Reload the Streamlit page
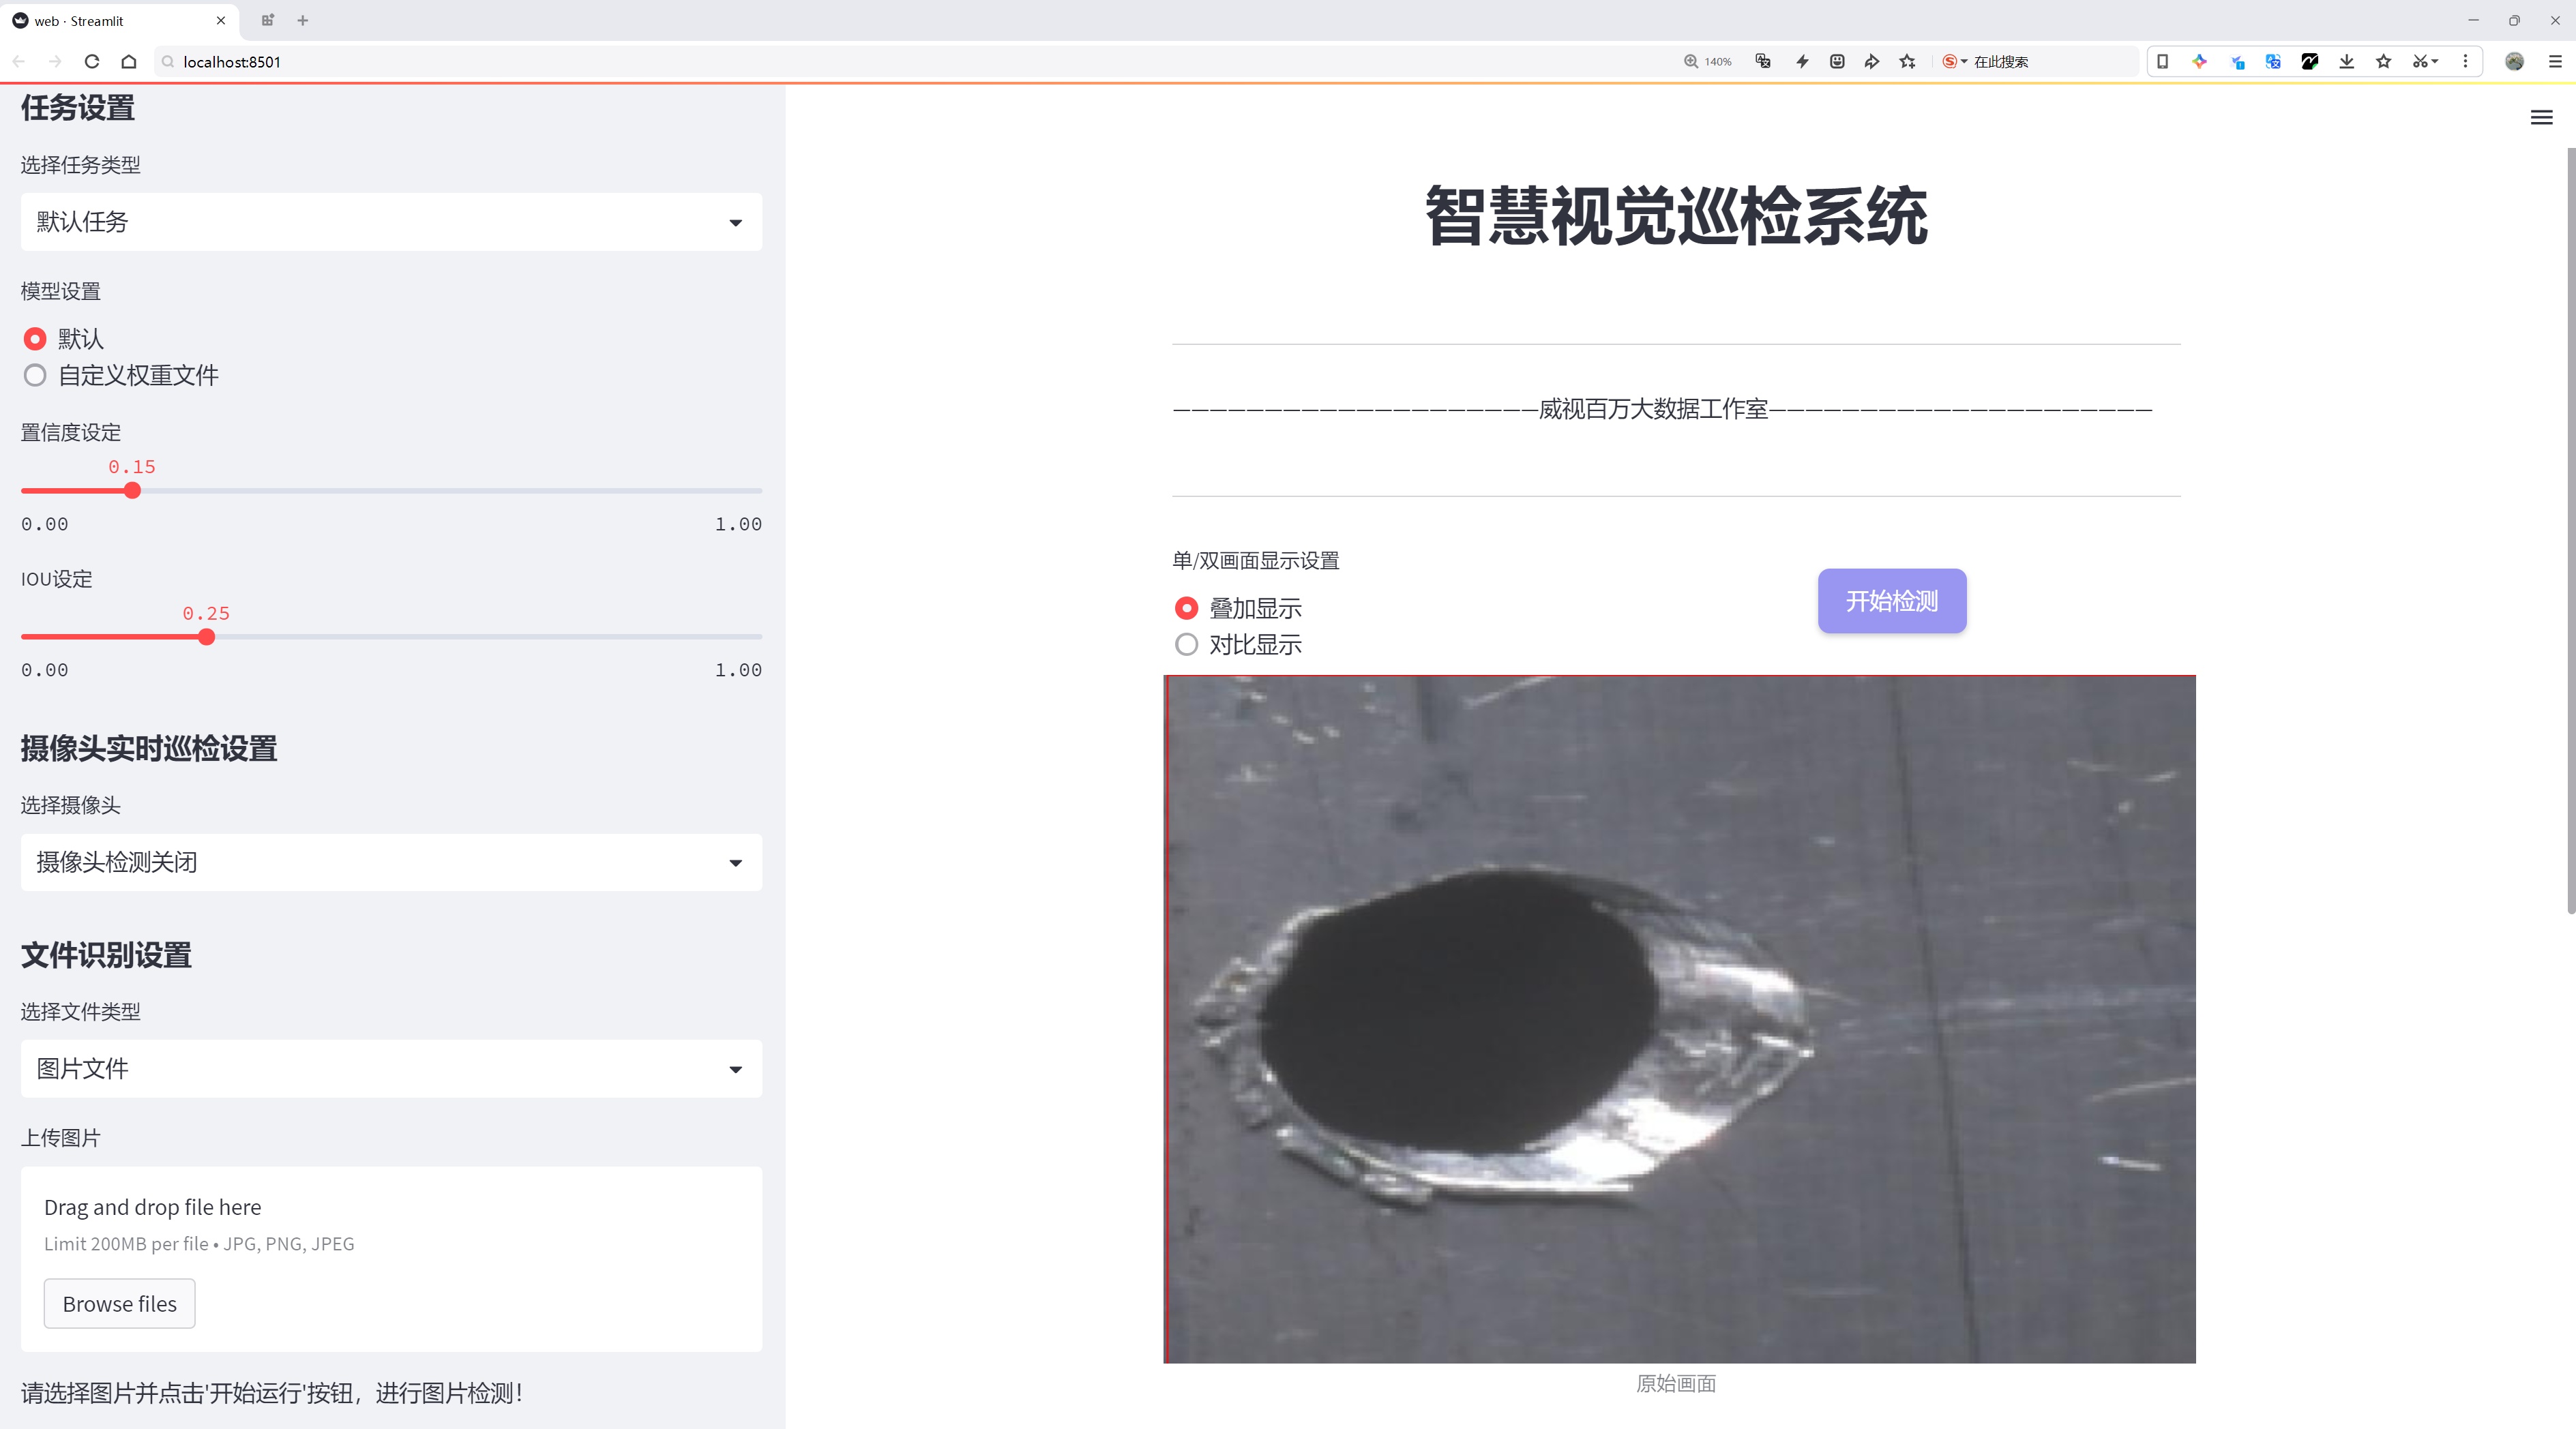This screenshot has width=2576, height=1429. point(92,61)
